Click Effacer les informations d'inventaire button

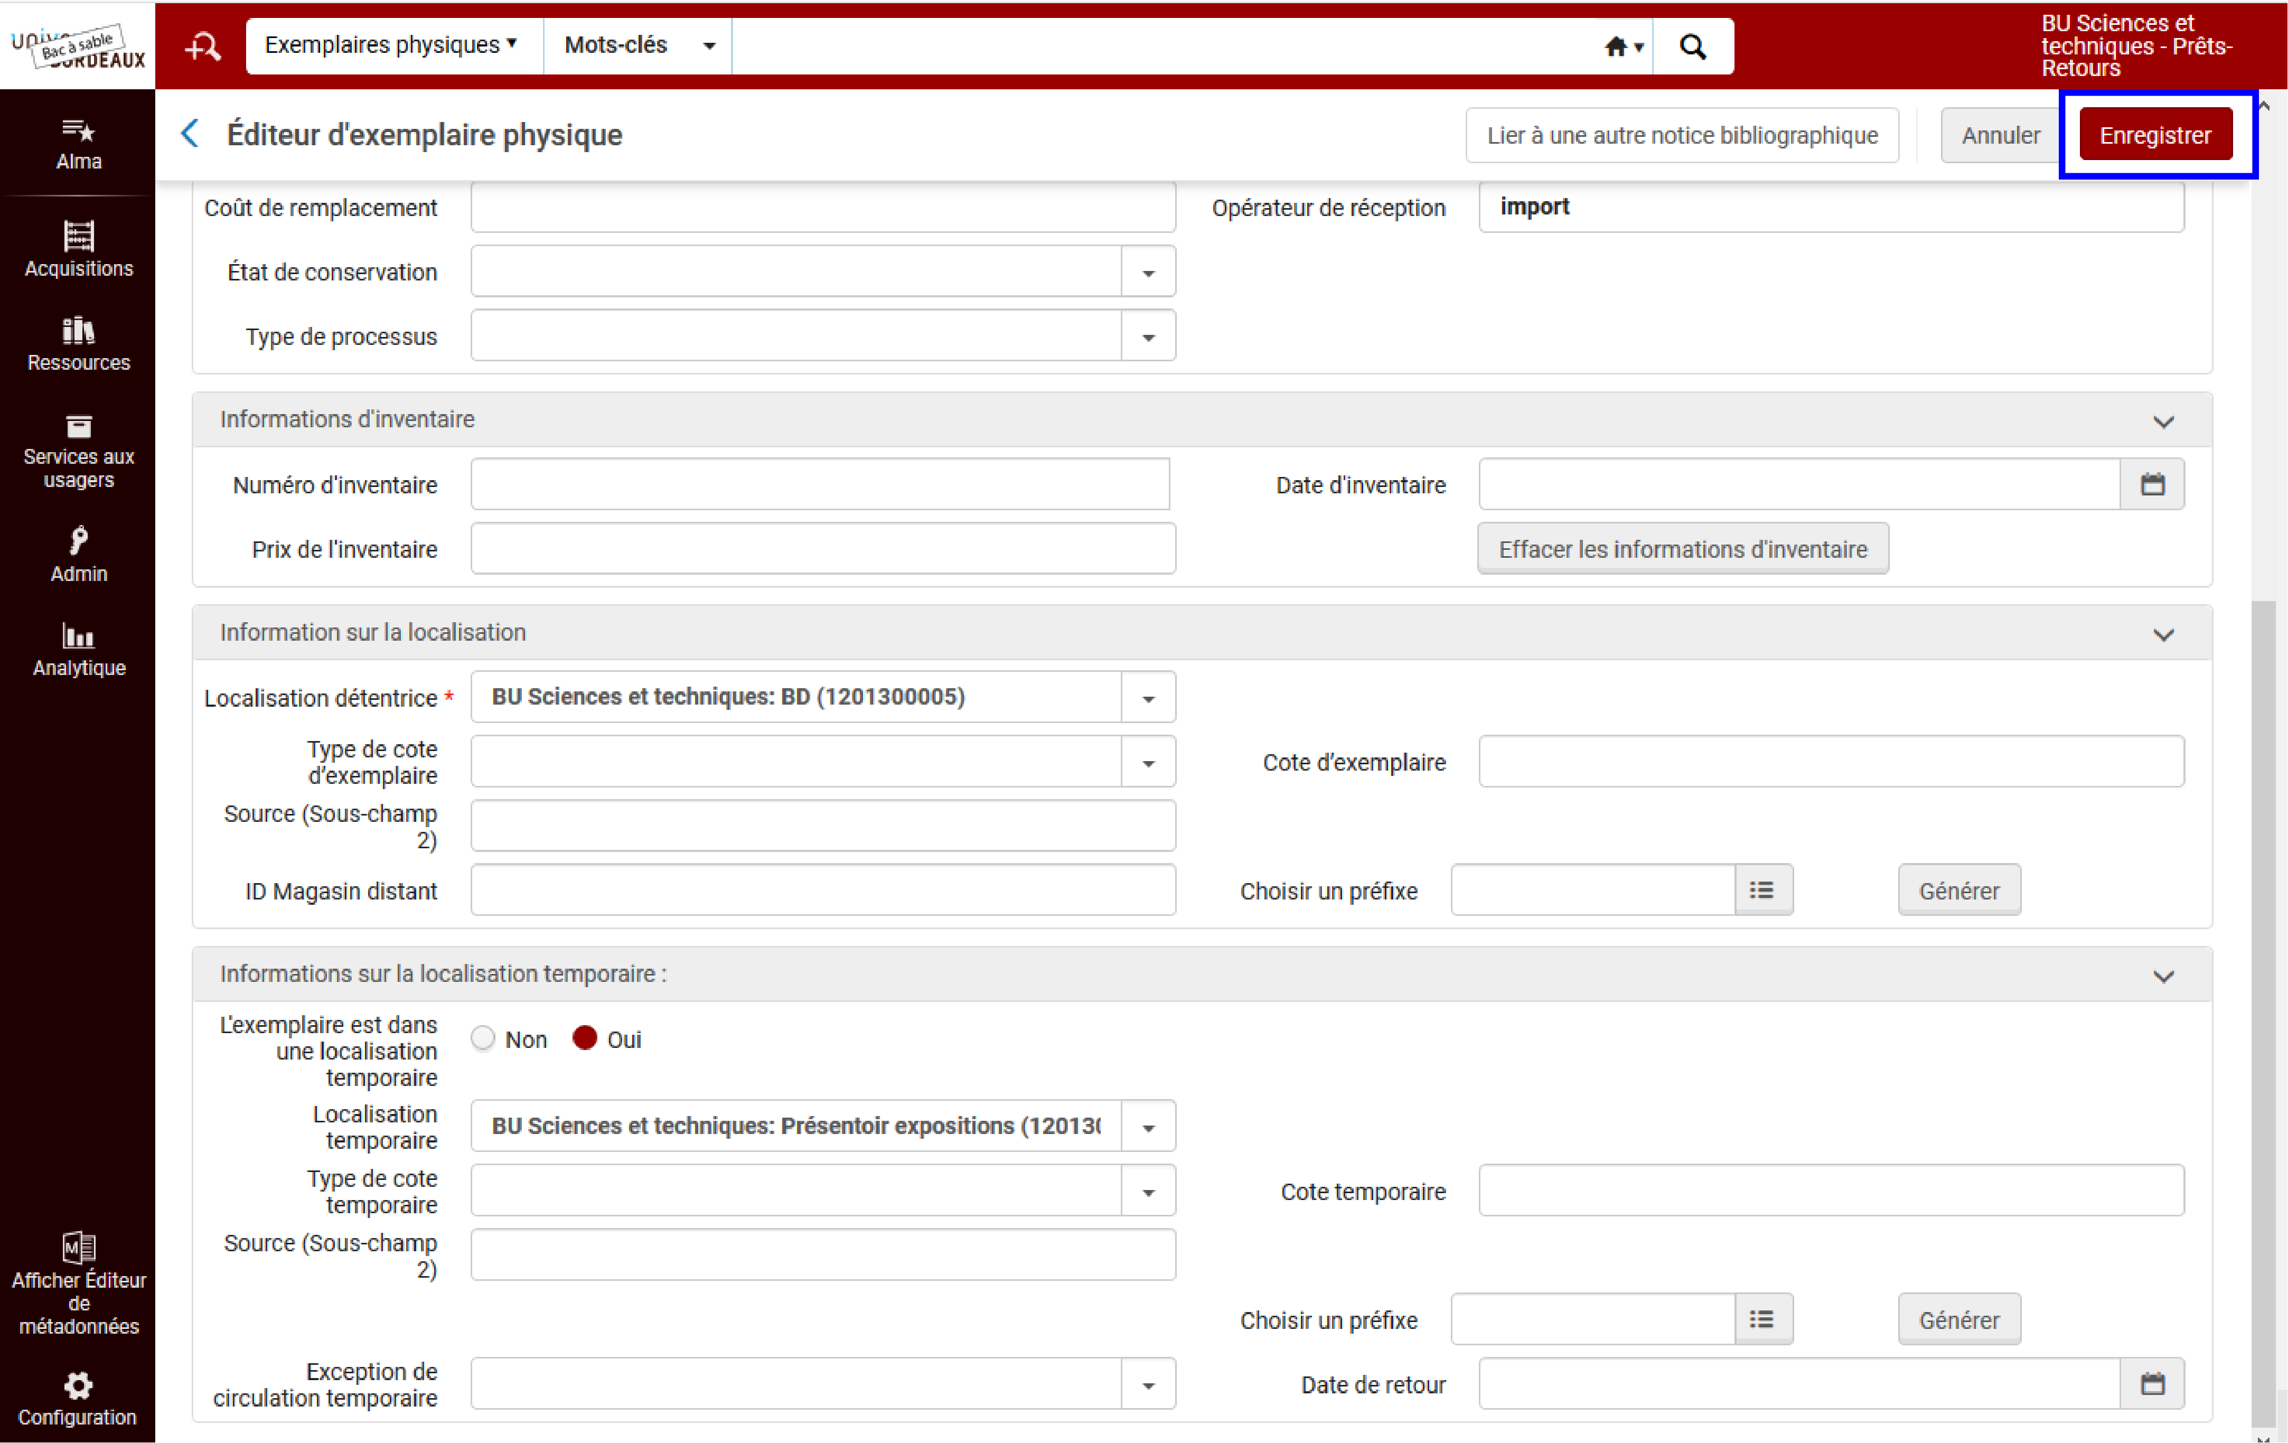(x=1683, y=549)
